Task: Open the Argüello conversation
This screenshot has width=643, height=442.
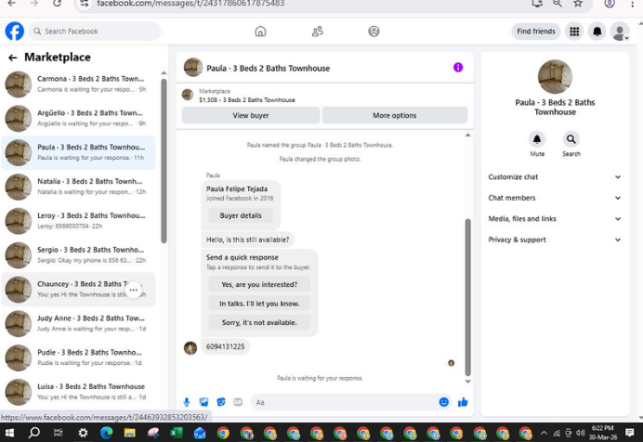Action: tap(78, 118)
